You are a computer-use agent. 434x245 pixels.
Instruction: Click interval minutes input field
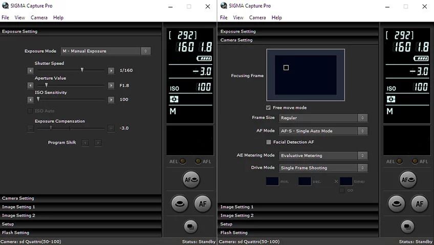click(272, 182)
